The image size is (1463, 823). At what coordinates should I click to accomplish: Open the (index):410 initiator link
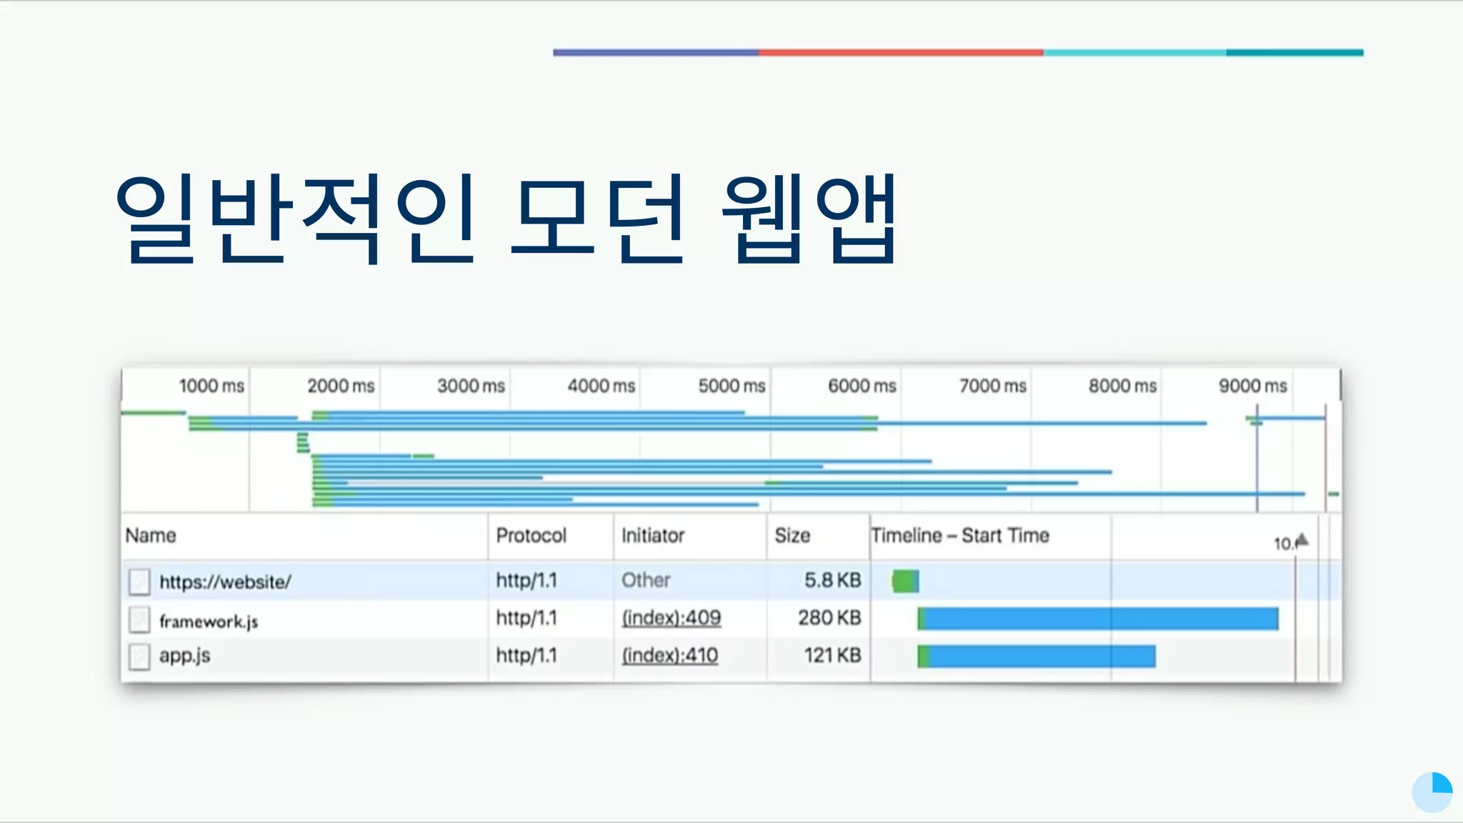(x=669, y=656)
